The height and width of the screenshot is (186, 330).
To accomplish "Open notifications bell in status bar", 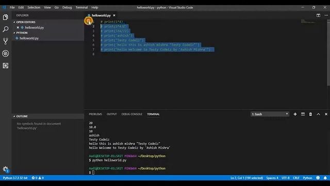I will 325,178.
